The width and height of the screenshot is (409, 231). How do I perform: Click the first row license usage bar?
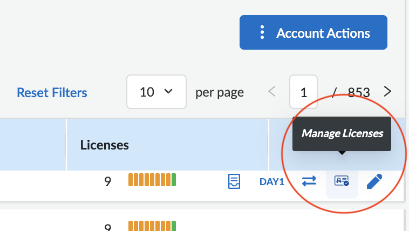[x=152, y=180]
